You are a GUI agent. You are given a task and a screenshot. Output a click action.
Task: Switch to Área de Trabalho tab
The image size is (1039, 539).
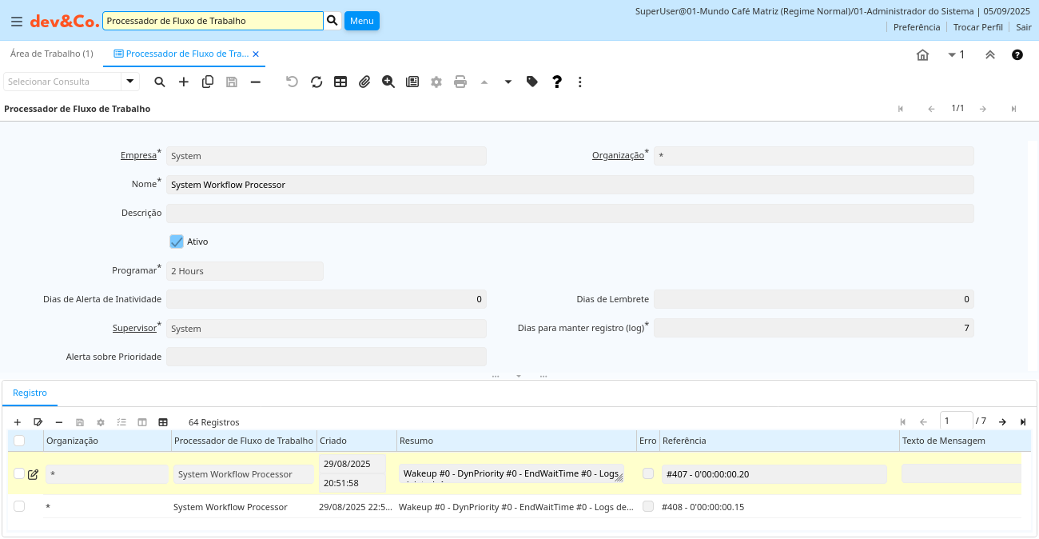coord(52,54)
